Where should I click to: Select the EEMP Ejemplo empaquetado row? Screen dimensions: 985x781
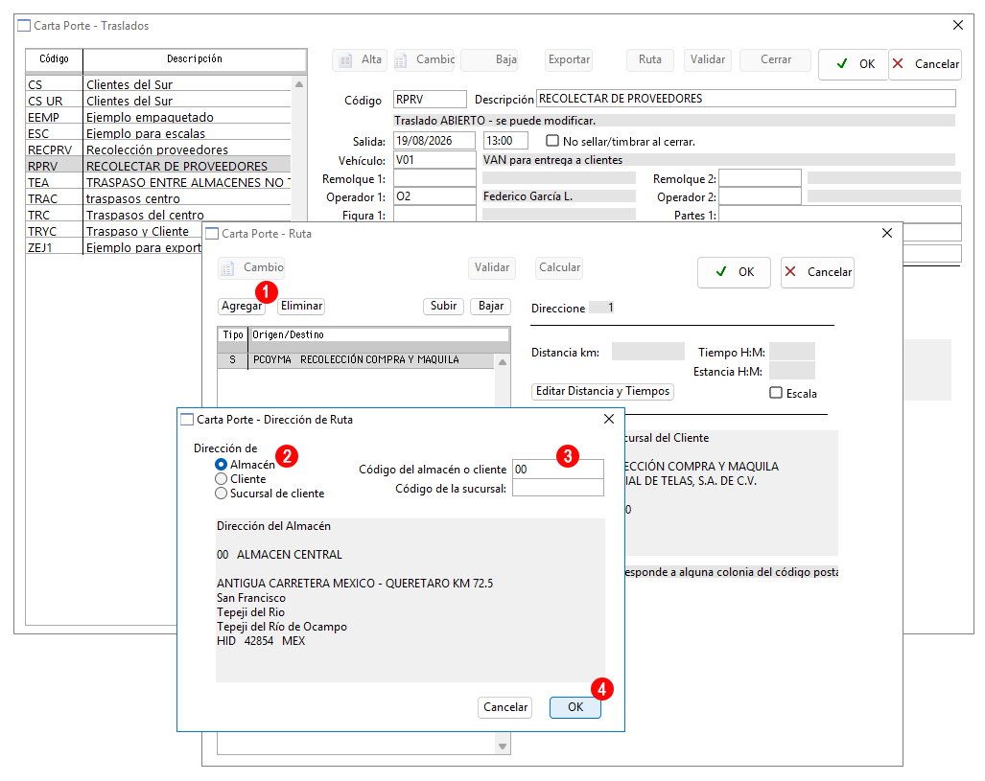[x=158, y=117]
